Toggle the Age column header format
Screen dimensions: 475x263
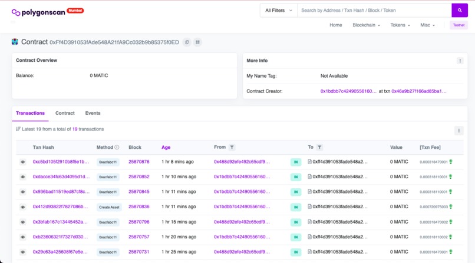pos(166,147)
